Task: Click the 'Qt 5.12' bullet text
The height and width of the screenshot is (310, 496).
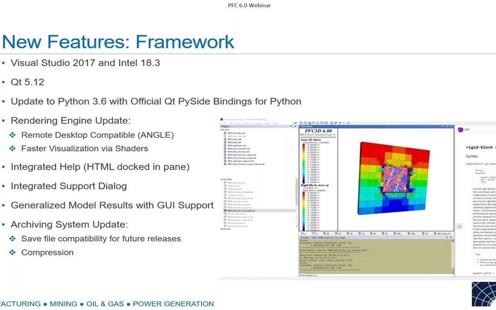Action: click(x=27, y=82)
